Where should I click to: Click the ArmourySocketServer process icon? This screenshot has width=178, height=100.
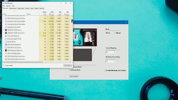coord(6,36)
